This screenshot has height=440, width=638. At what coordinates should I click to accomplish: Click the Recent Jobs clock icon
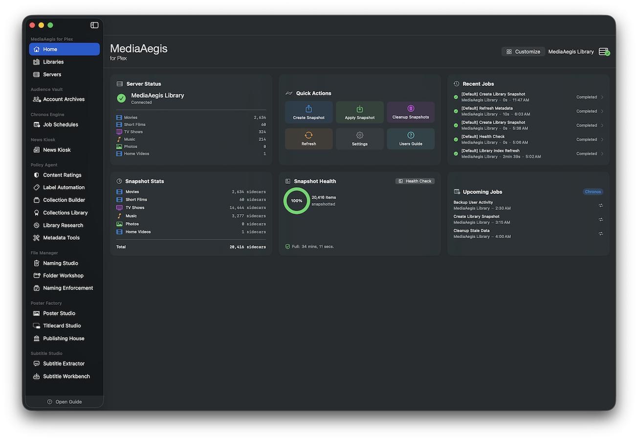point(457,84)
